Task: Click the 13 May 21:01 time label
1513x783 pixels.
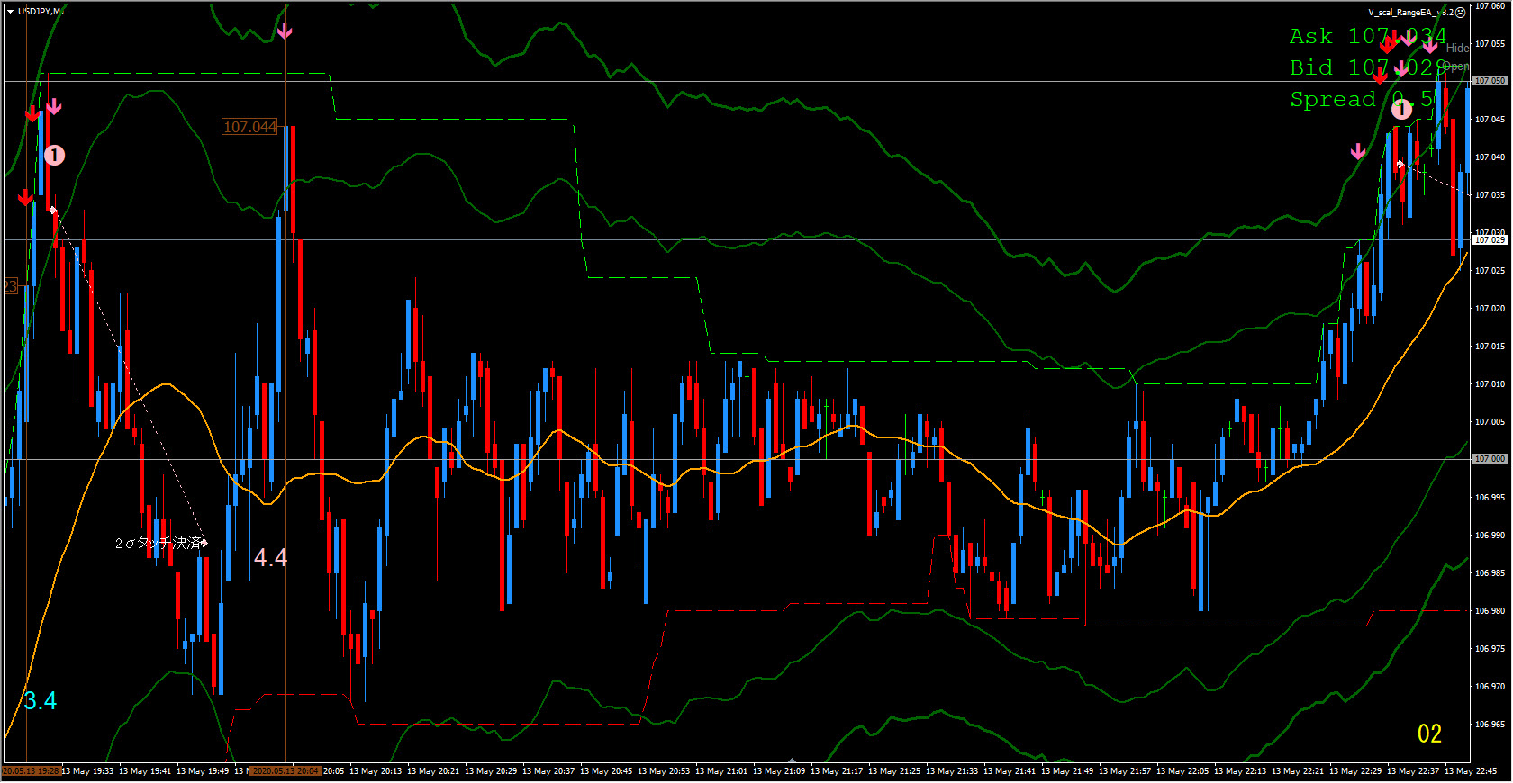Action: point(721,771)
